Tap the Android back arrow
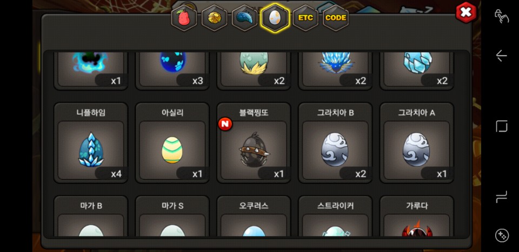Image resolution: width=519 pixels, height=252 pixels. pyautogui.click(x=502, y=56)
